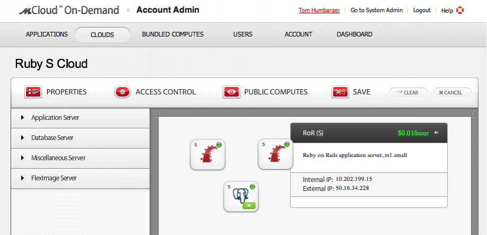
Task: Click the ACCESS CONTROL label
Action: pyautogui.click(x=166, y=92)
